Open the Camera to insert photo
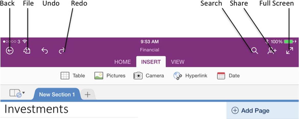Image resolution: width=299 pixels, height=119 pixels. 149,76
